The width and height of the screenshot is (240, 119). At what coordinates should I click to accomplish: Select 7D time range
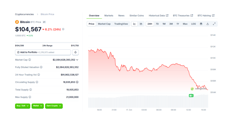pos(157,24)
